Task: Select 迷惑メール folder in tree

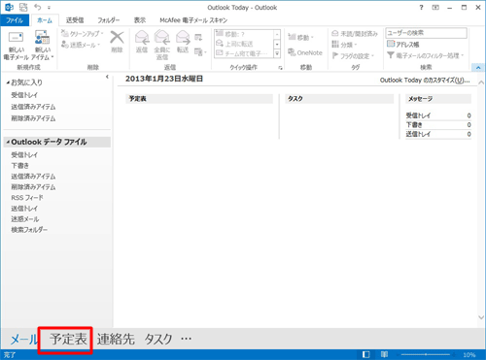Action: pos(25,218)
